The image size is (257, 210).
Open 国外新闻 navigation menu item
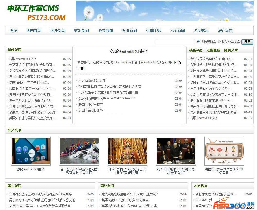[58, 30]
